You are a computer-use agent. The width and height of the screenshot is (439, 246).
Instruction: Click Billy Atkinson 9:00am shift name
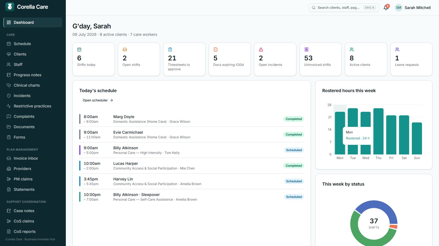click(126, 148)
